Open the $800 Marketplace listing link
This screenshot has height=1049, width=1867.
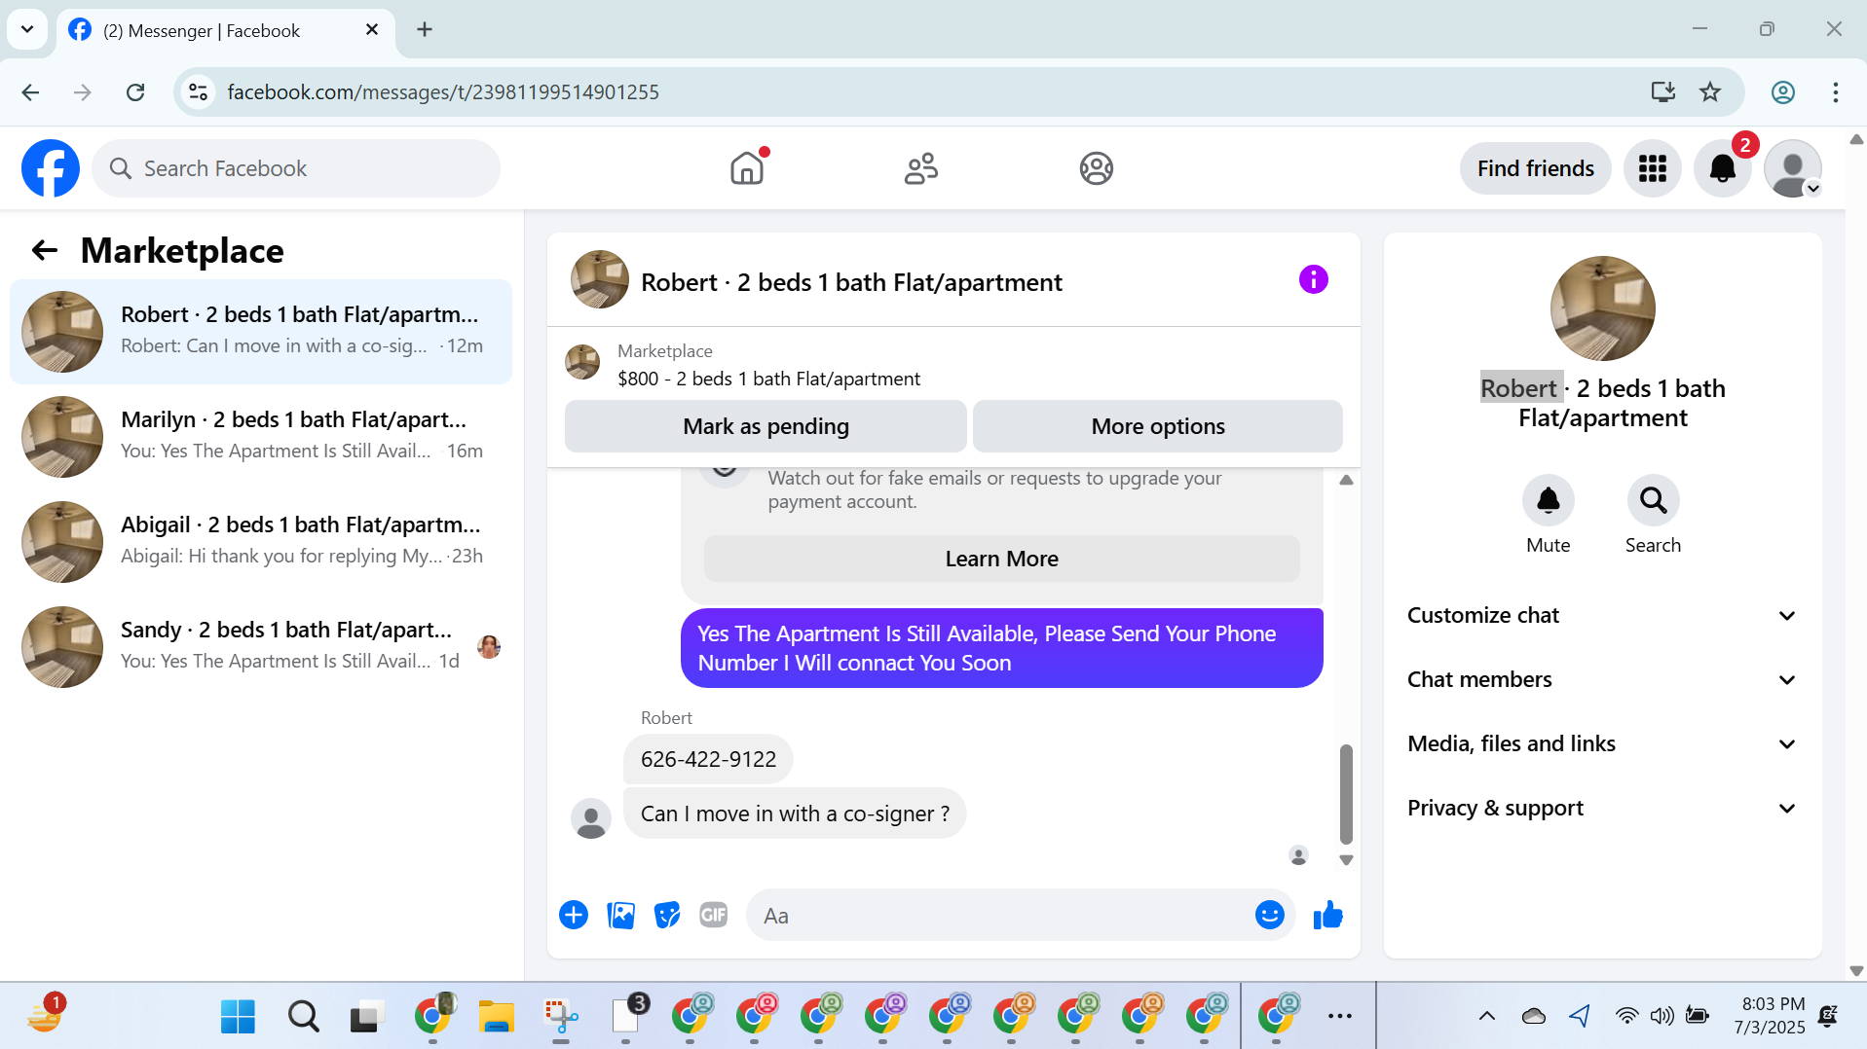(x=768, y=379)
